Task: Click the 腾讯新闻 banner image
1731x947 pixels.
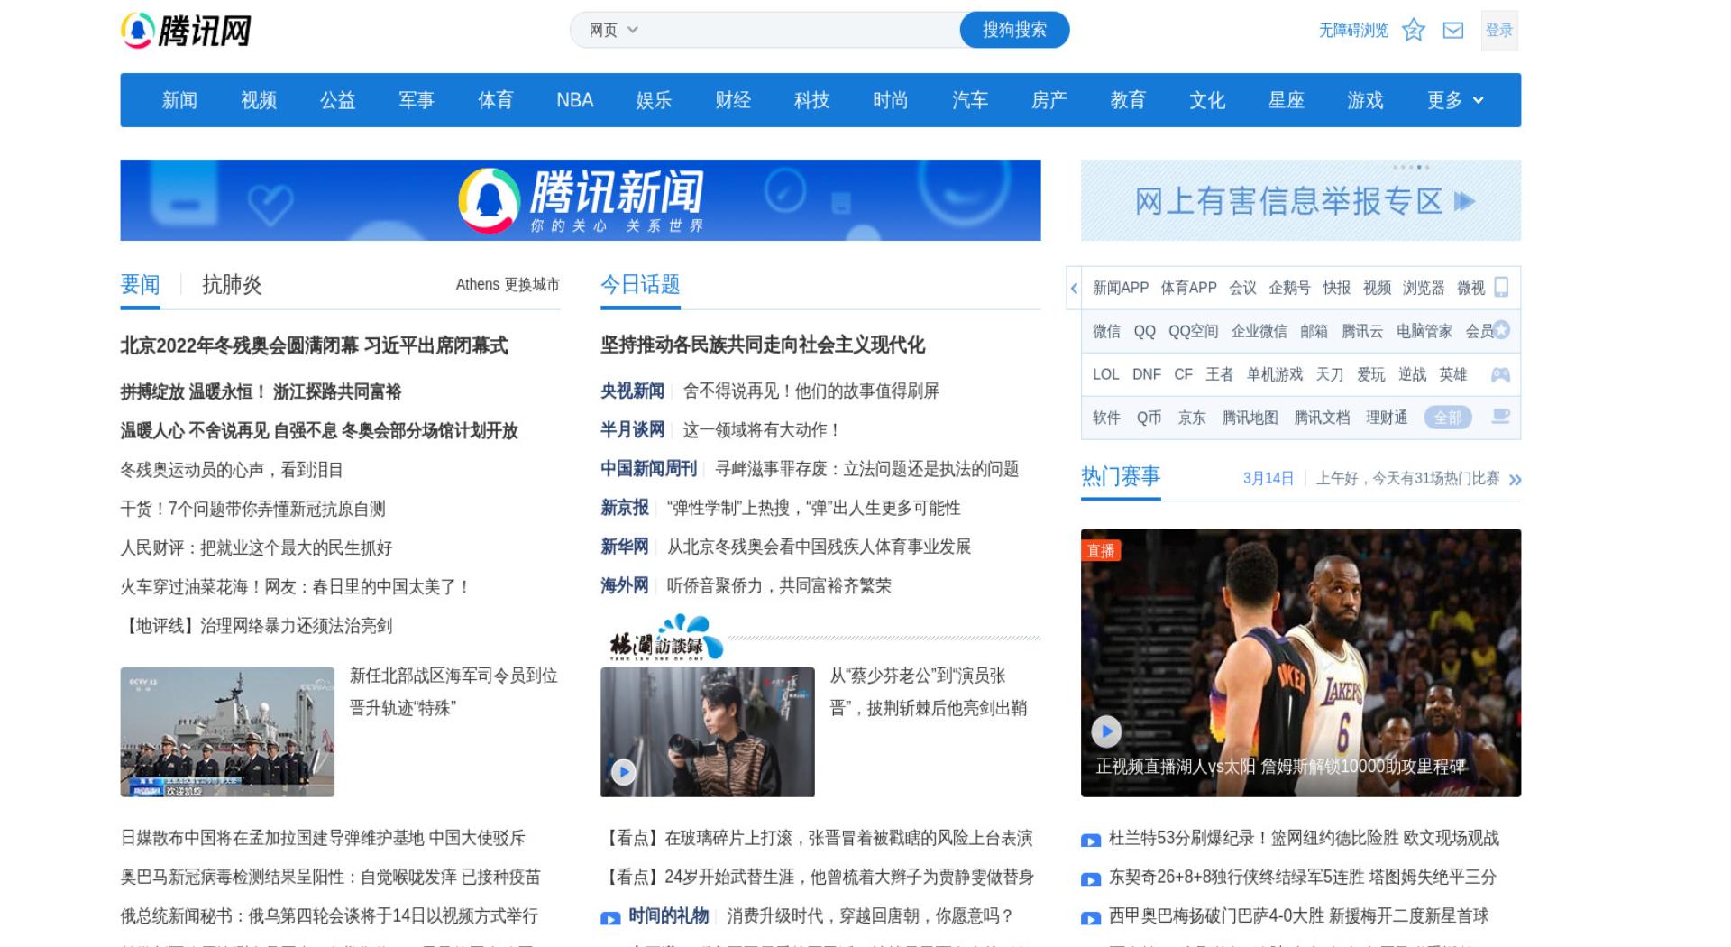Action: pyautogui.click(x=581, y=200)
